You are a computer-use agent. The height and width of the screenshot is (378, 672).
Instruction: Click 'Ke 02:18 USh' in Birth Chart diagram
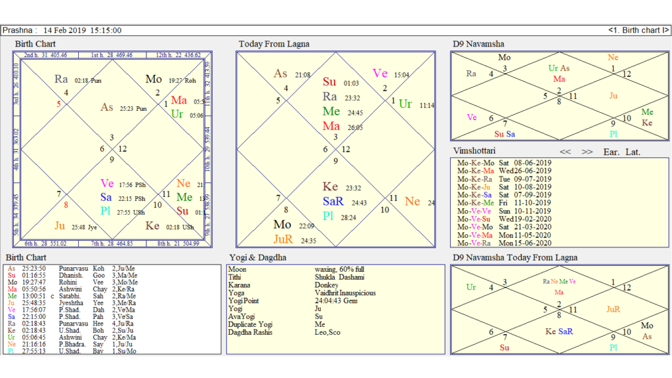coord(169,226)
